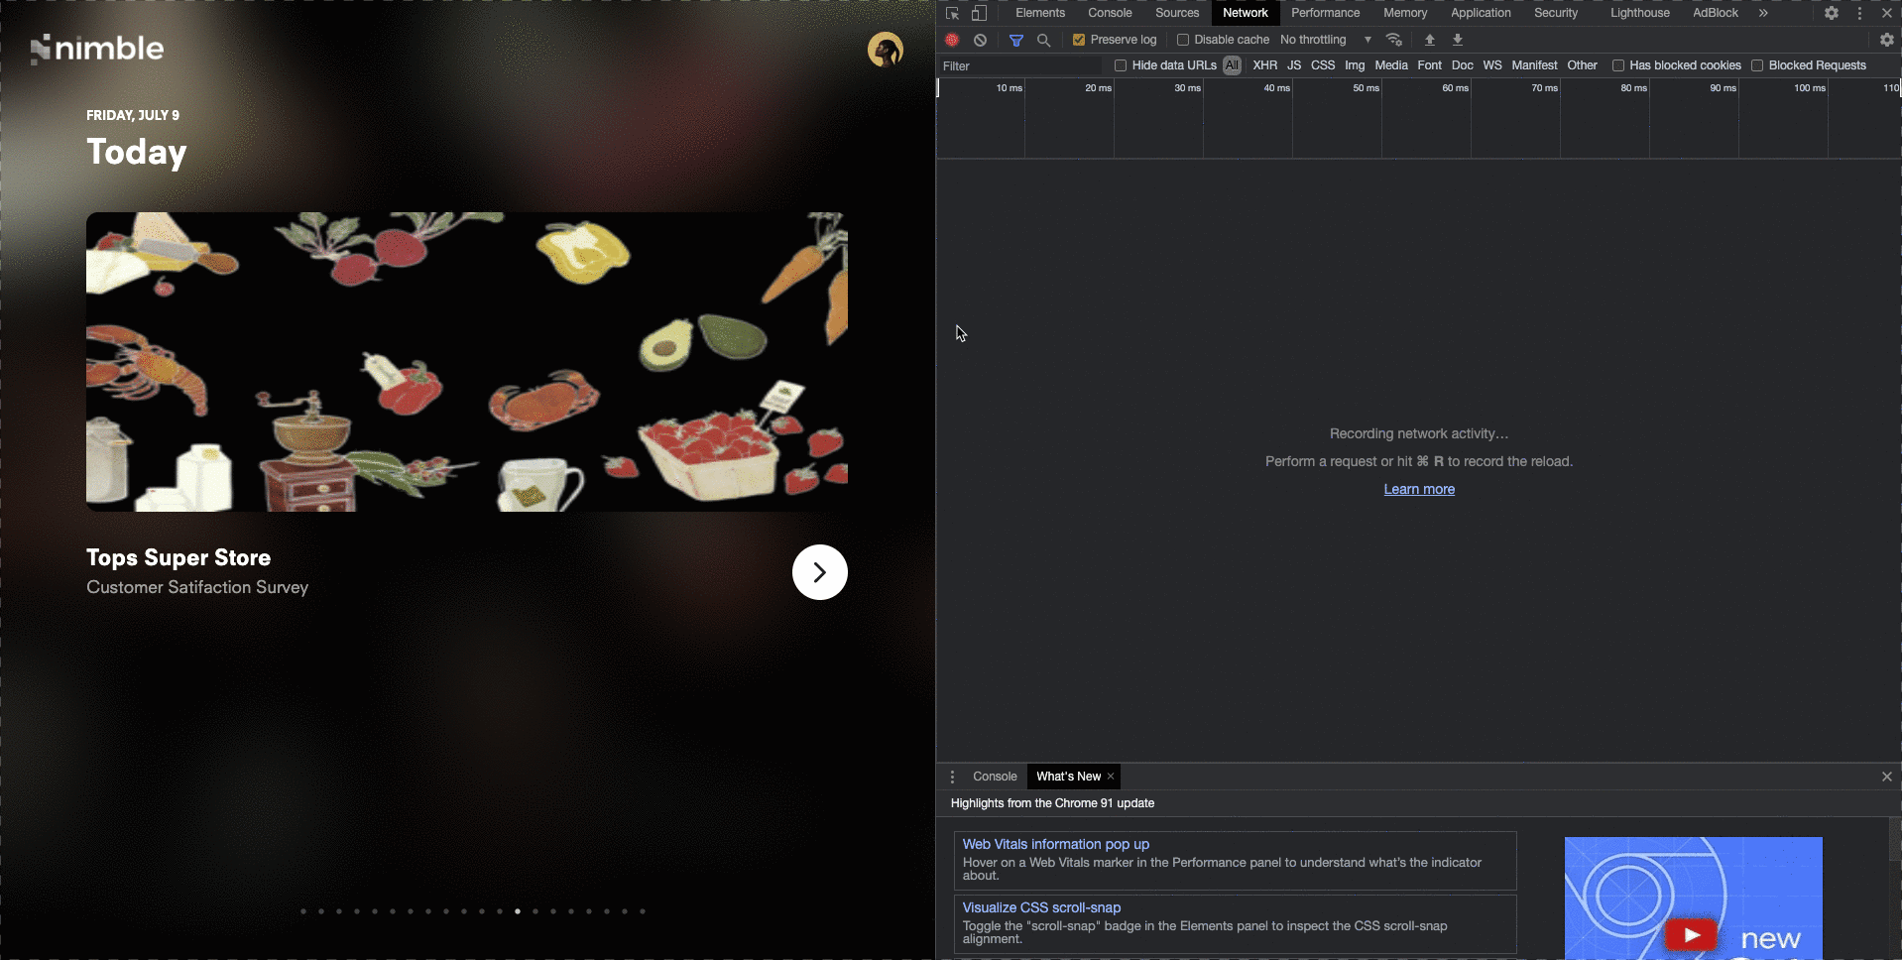Image resolution: width=1902 pixels, height=960 pixels.
Task: Toggle the network filter funnel icon
Action: [x=1016, y=40]
